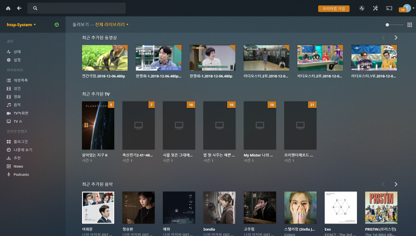Open the TV 쇼 library
416x236 pixels.
tap(18, 121)
